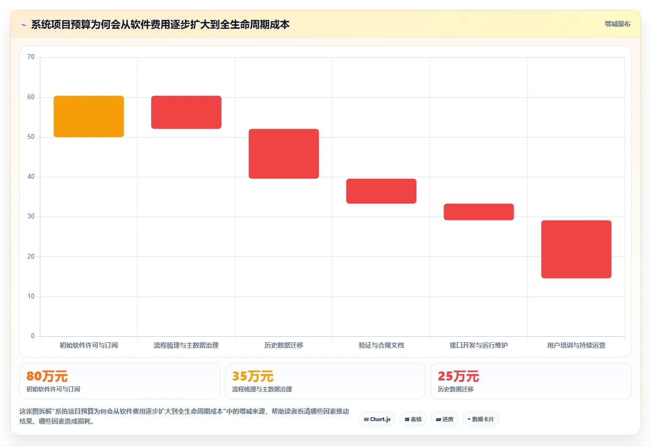The height and width of the screenshot is (446, 651).
Task: Click axis label 接口开发与运行维护
Action: tap(478, 345)
